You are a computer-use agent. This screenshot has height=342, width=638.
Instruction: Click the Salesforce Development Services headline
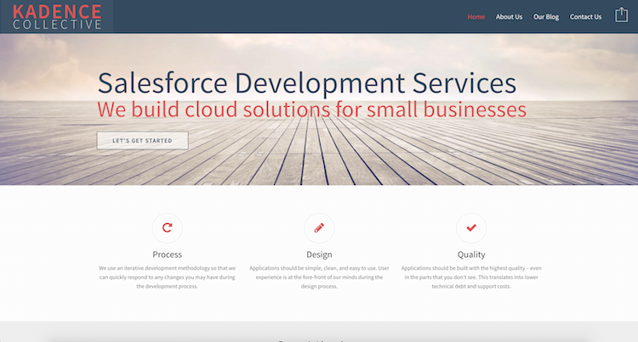307,83
